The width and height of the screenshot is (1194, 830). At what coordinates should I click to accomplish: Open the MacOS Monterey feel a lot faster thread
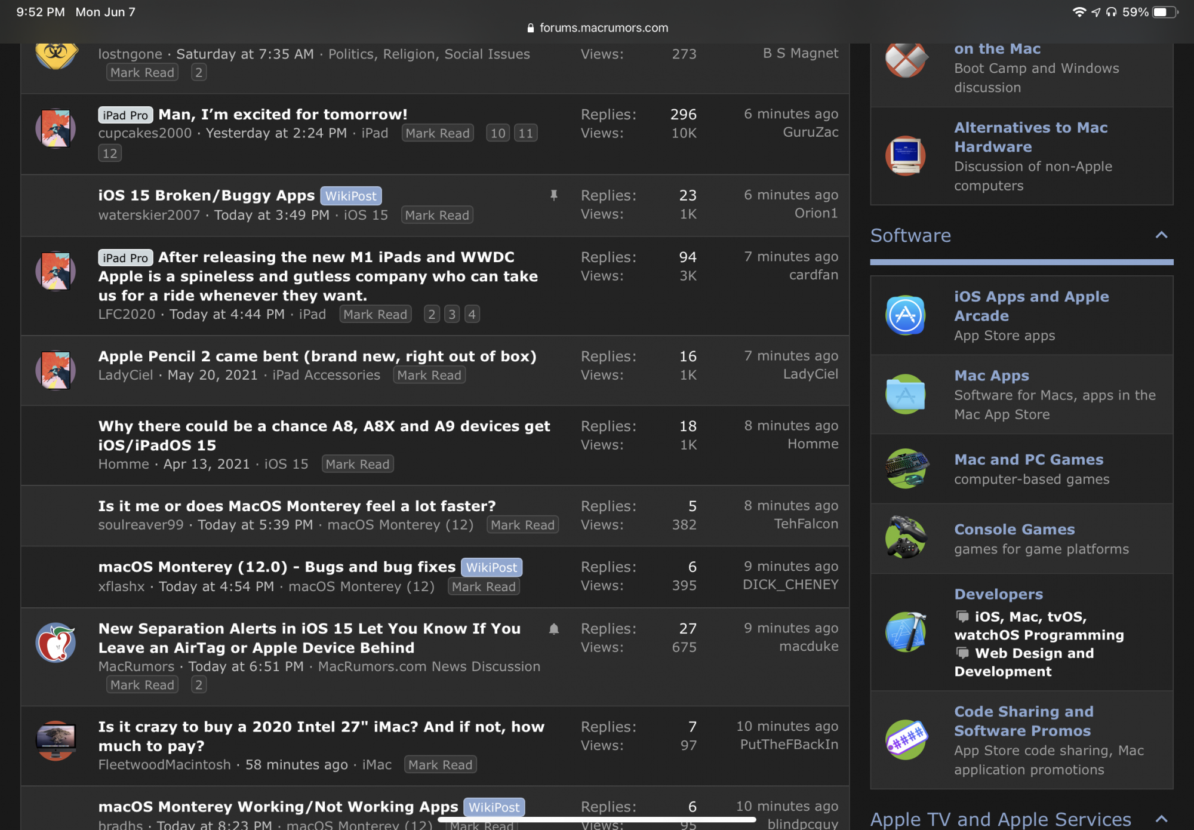coord(297,506)
